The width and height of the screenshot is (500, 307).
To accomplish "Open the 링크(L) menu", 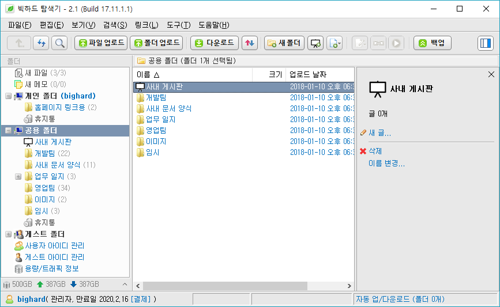I will click(146, 25).
